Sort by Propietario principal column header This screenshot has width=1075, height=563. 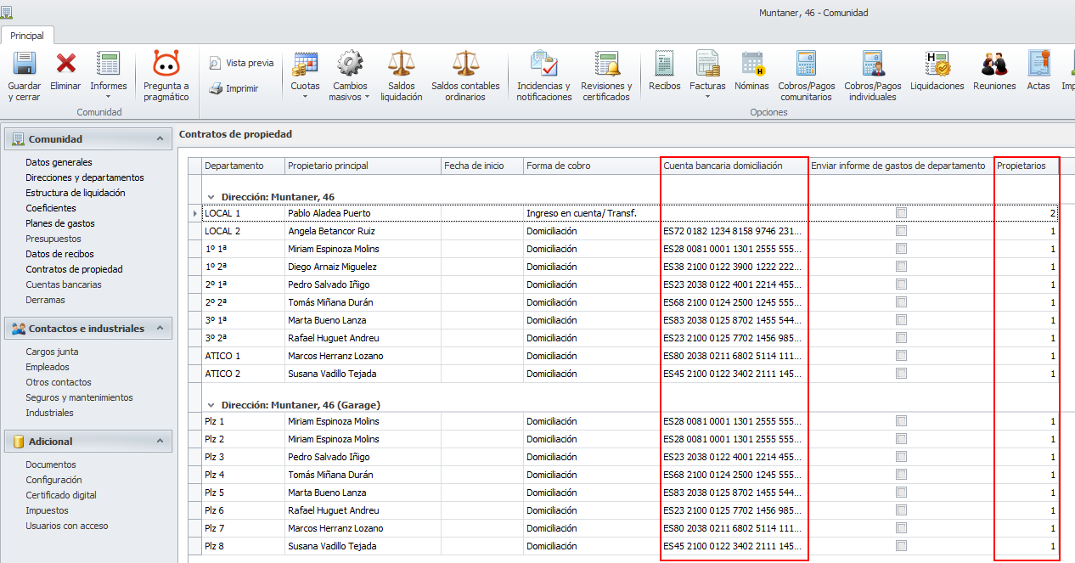click(x=361, y=166)
